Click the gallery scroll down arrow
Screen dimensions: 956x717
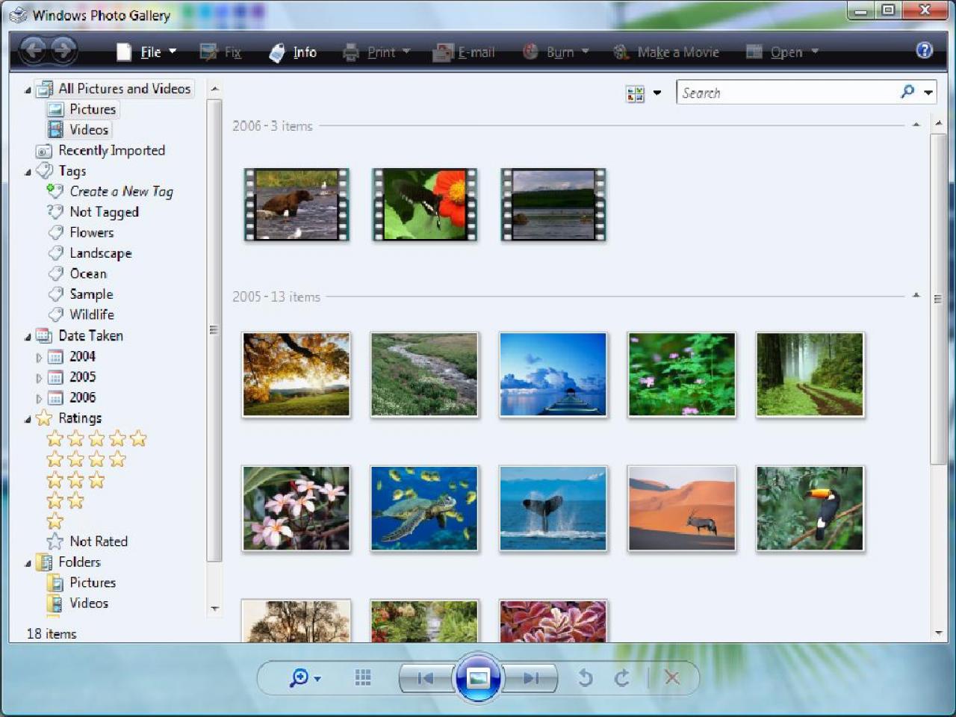click(x=938, y=633)
